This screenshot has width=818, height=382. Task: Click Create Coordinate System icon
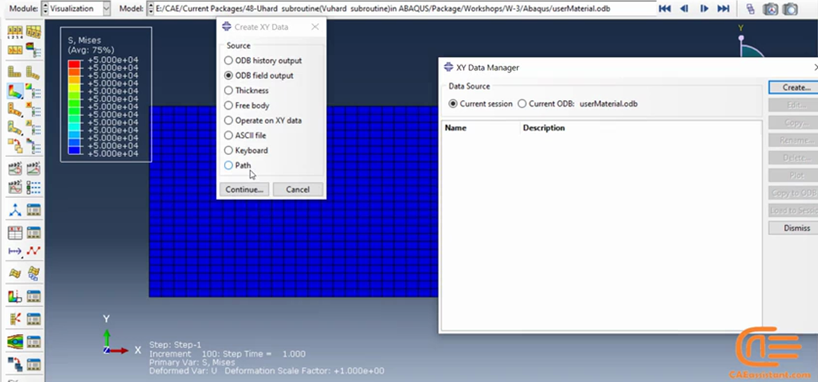coord(15,210)
